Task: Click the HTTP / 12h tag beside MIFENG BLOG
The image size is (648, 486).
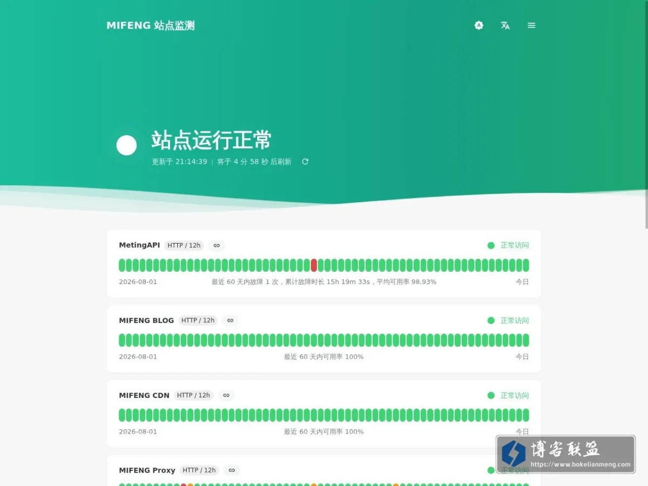Action: pos(198,320)
